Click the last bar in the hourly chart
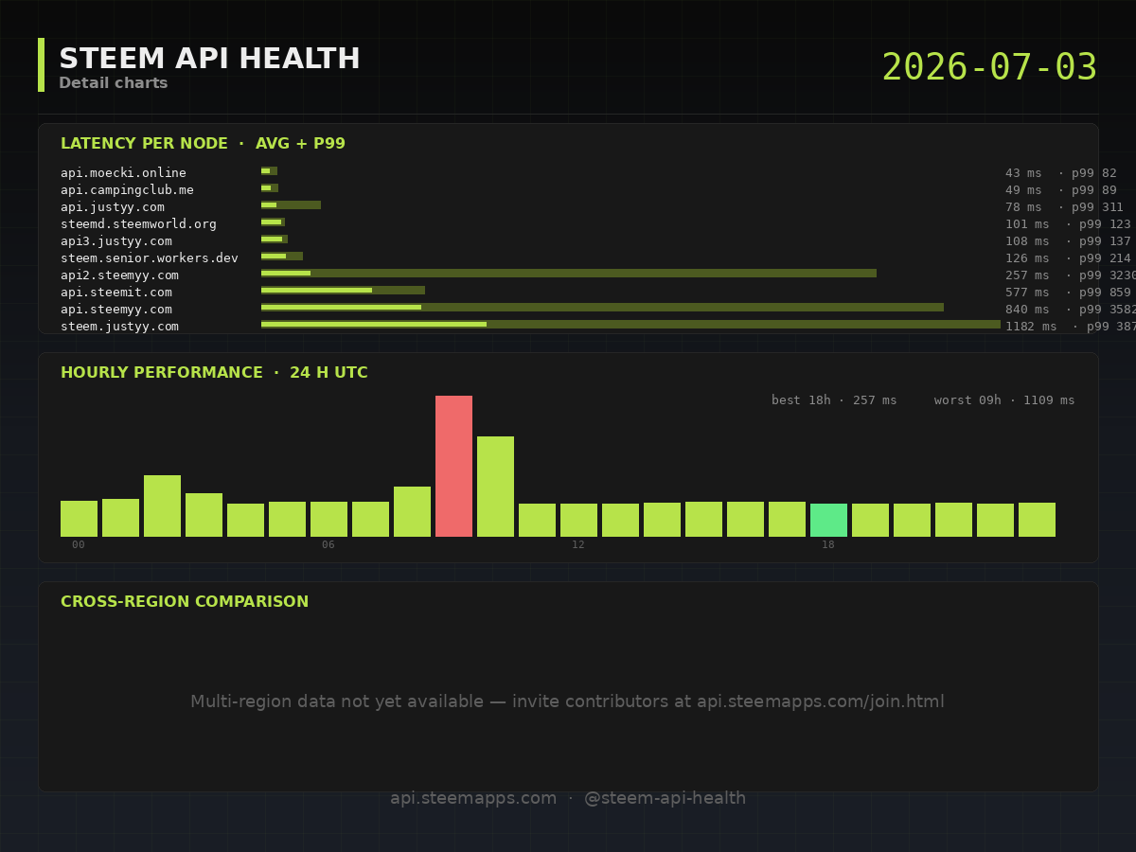1136x852 pixels. click(x=1037, y=520)
